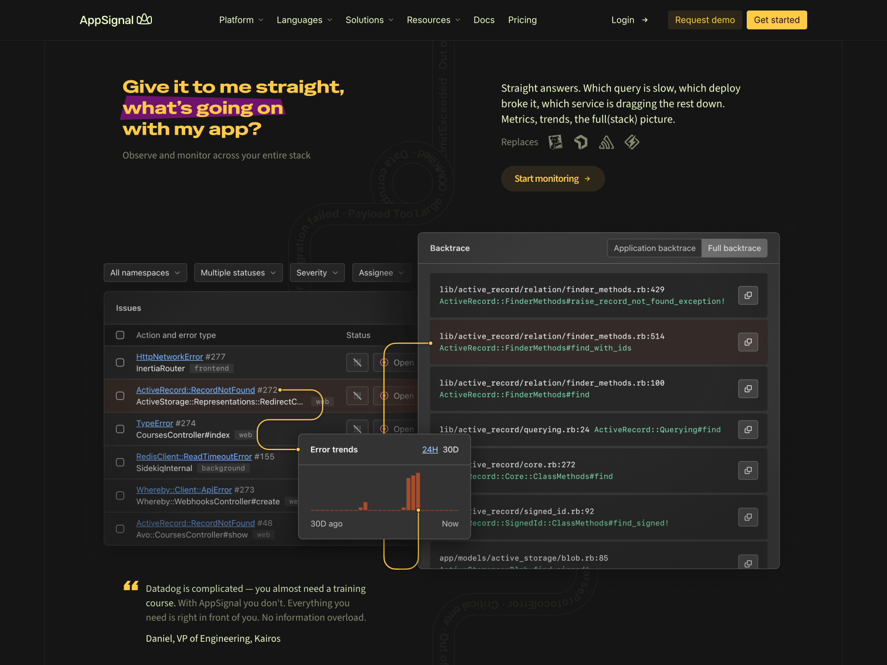Click the Login link
This screenshot has width=887, height=665.
[x=623, y=20]
